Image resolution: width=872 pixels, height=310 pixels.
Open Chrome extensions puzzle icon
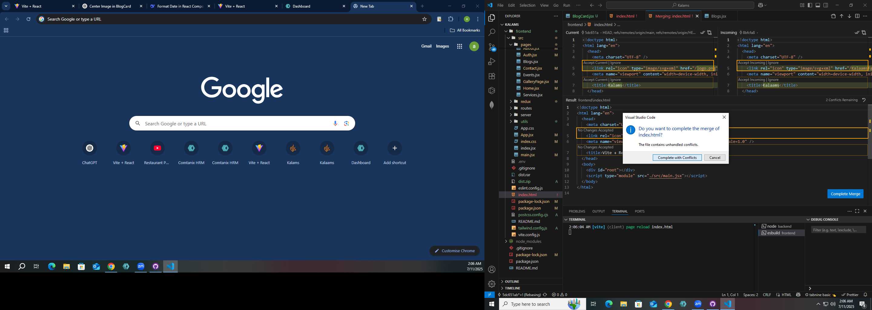pos(451,19)
